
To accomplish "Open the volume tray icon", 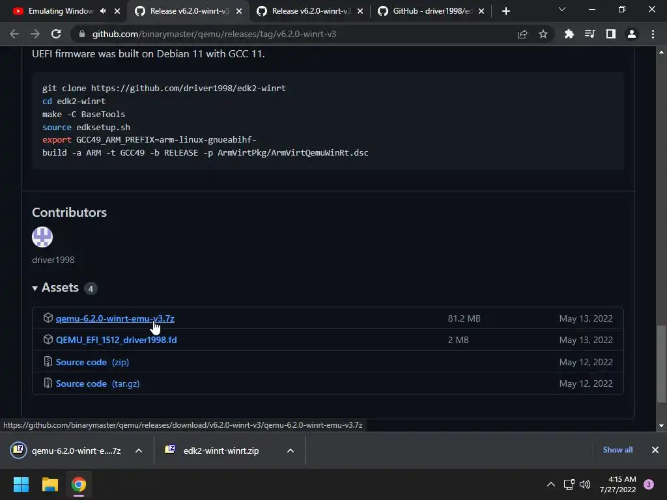I will point(585,484).
